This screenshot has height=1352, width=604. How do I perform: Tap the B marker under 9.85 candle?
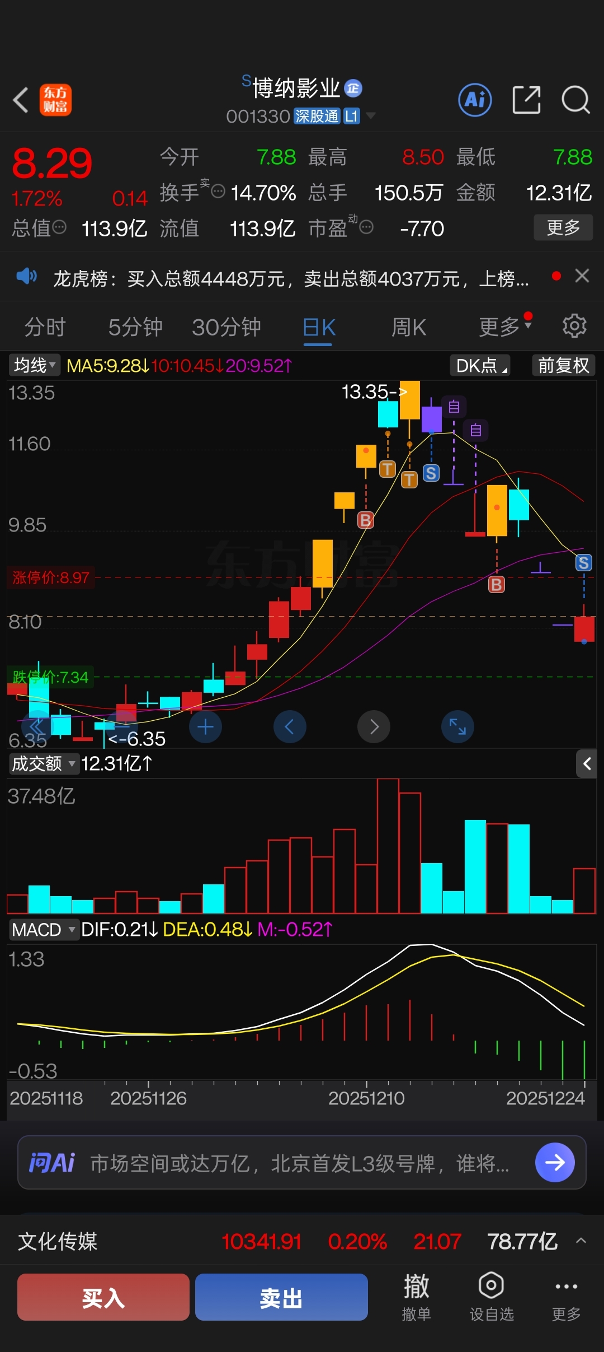(366, 520)
